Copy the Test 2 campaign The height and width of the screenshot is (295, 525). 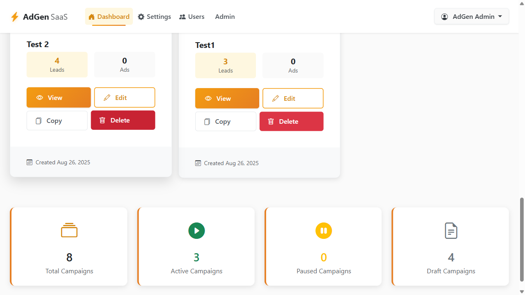click(x=57, y=120)
